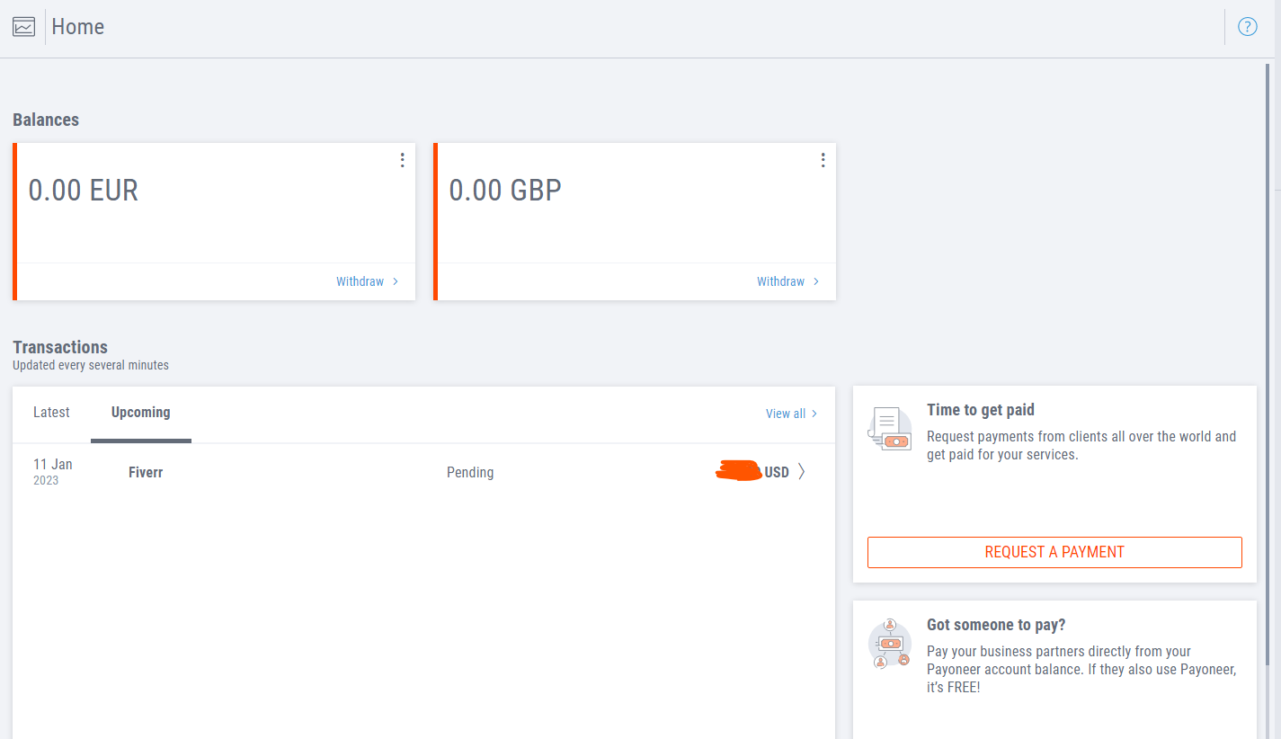Open GBP balance three-dot options menu
Image resolution: width=1281 pixels, height=739 pixels.
pos(823,160)
